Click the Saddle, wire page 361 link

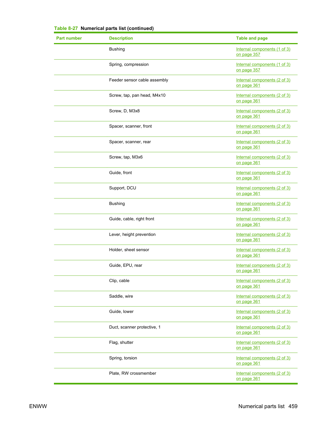click(x=263, y=299)
